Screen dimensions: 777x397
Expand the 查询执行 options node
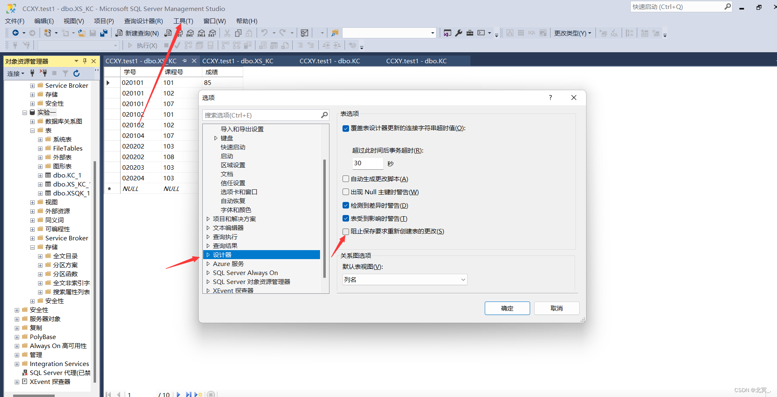[208, 237]
